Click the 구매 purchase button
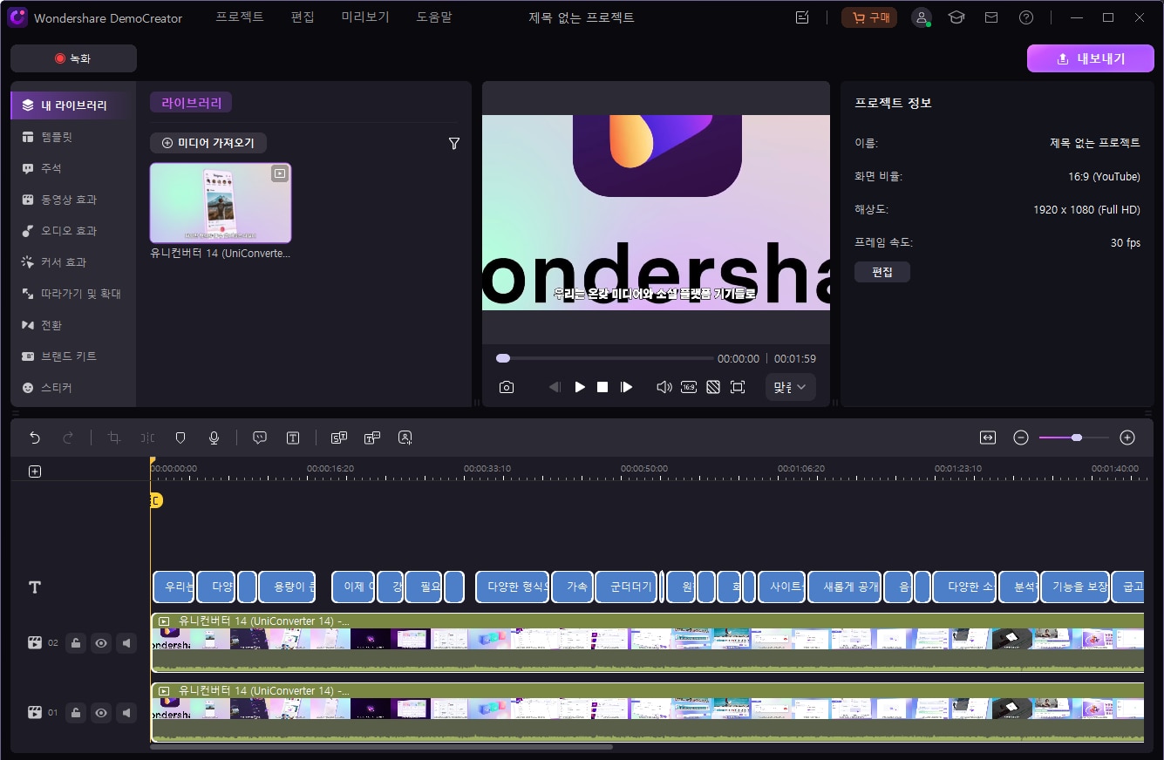The image size is (1164, 760). [869, 17]
